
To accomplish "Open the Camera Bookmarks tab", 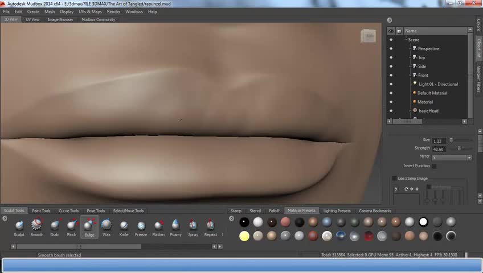I will tap(375, 210).
